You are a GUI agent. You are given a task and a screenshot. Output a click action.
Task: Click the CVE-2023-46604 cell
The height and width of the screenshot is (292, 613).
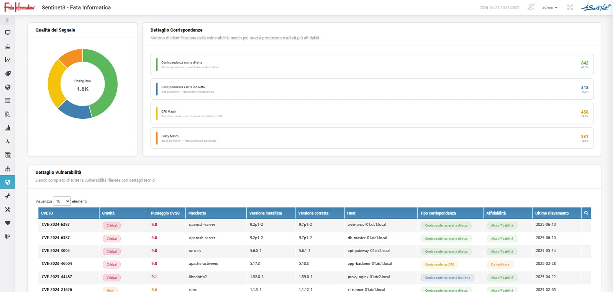pyautogui.click(x=57, y=264)
